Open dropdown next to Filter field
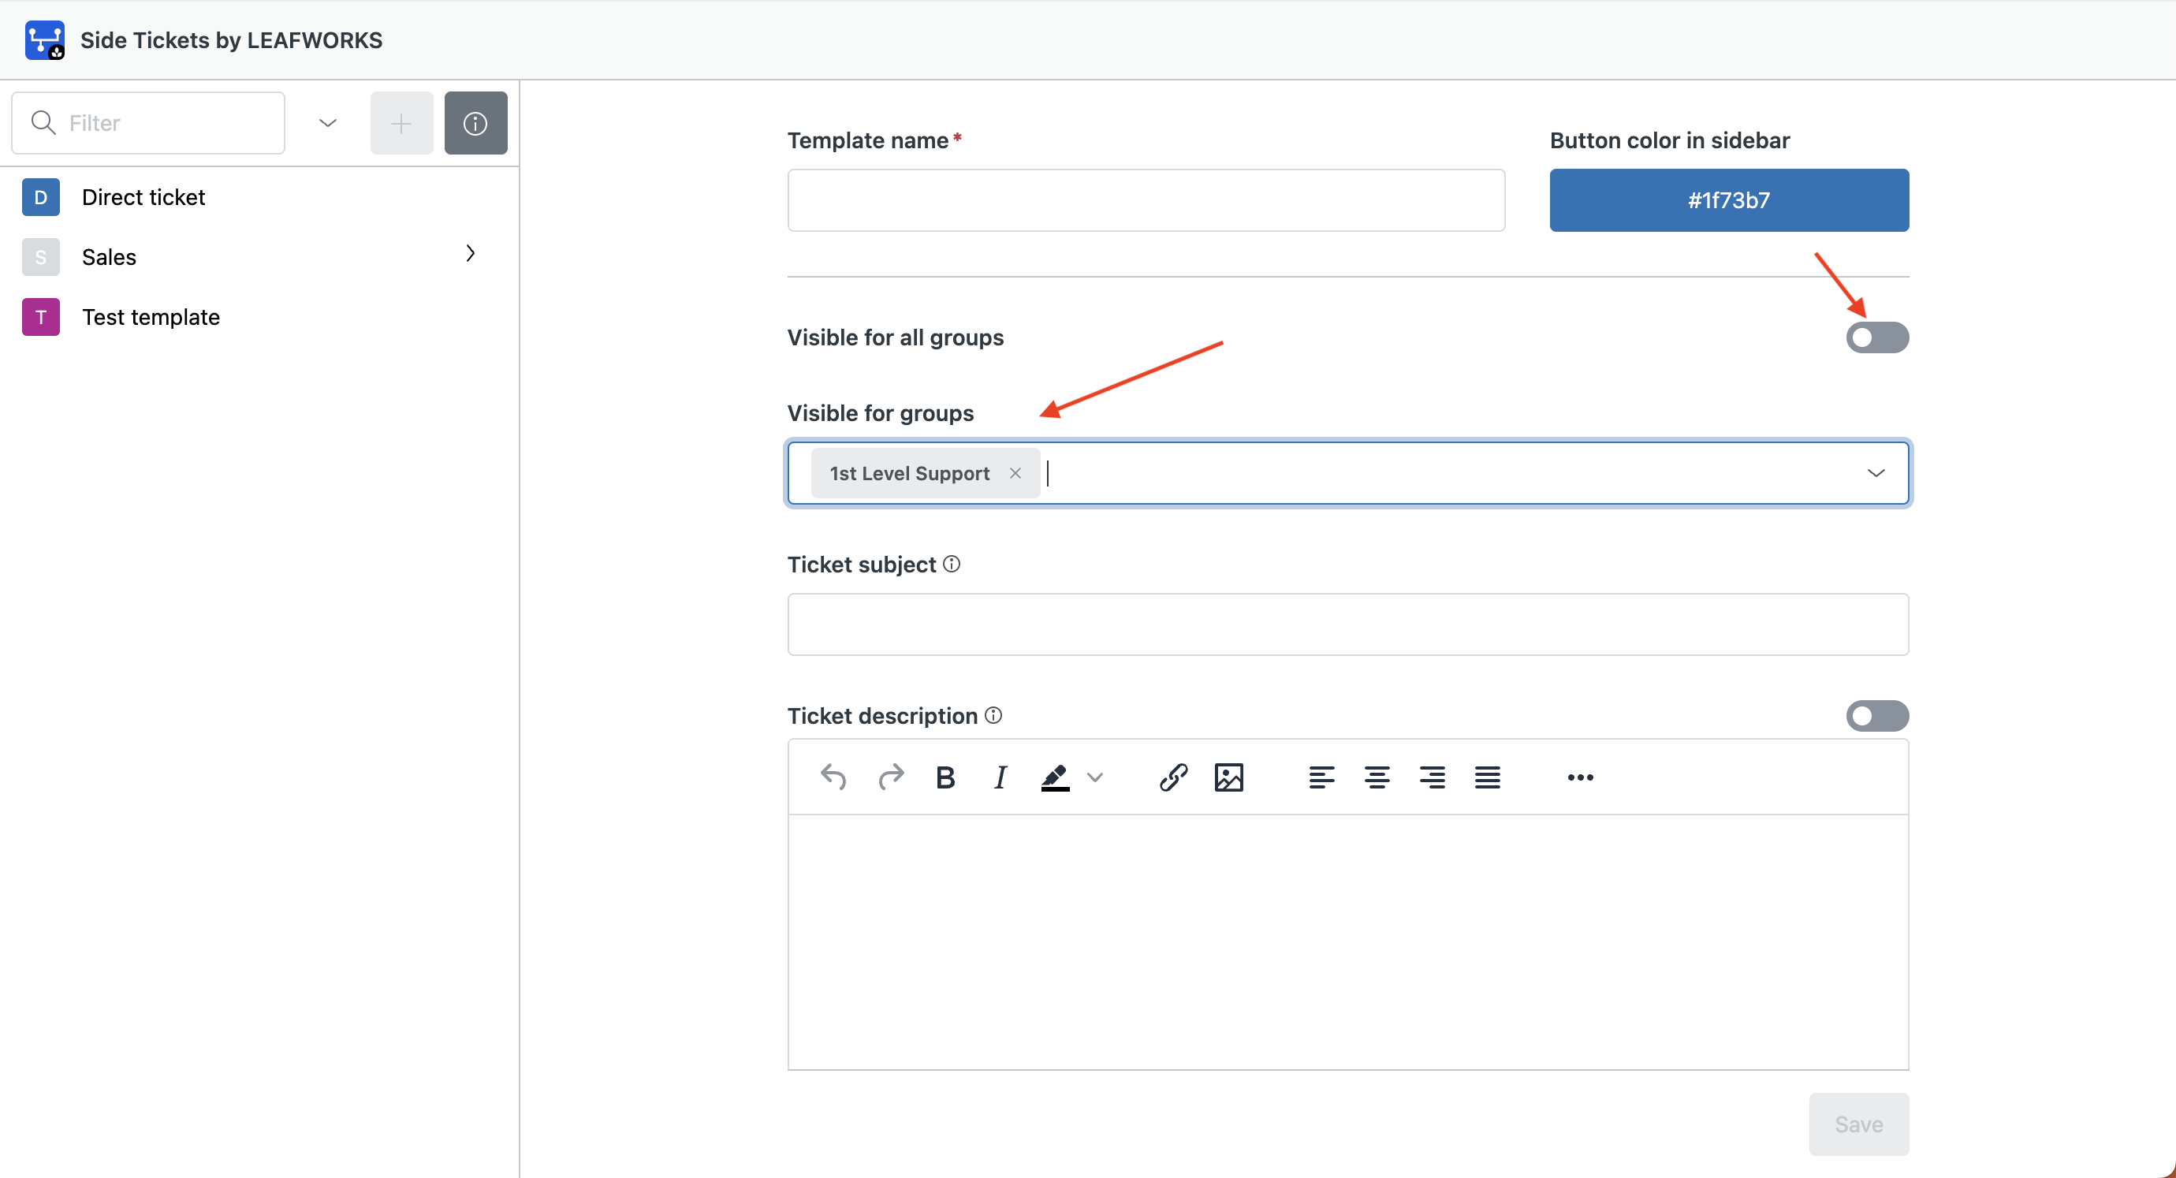The height and width of the screenshot is (1178, 2176). tap(328, 123)
